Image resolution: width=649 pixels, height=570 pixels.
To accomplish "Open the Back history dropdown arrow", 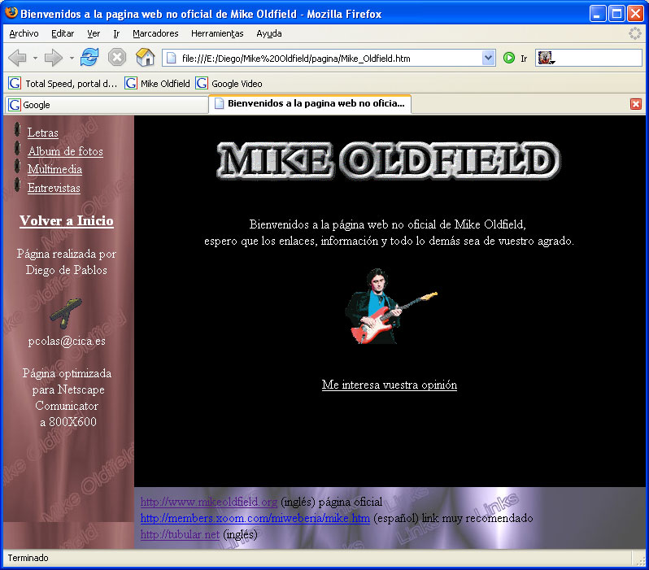I will click(x=35, y=58).
